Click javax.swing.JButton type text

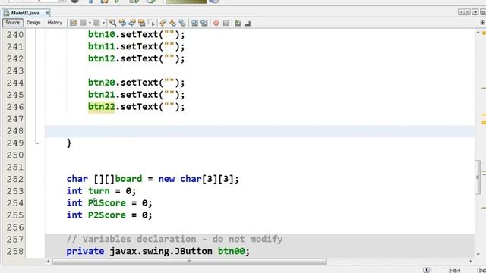click(x=161, y=251)
